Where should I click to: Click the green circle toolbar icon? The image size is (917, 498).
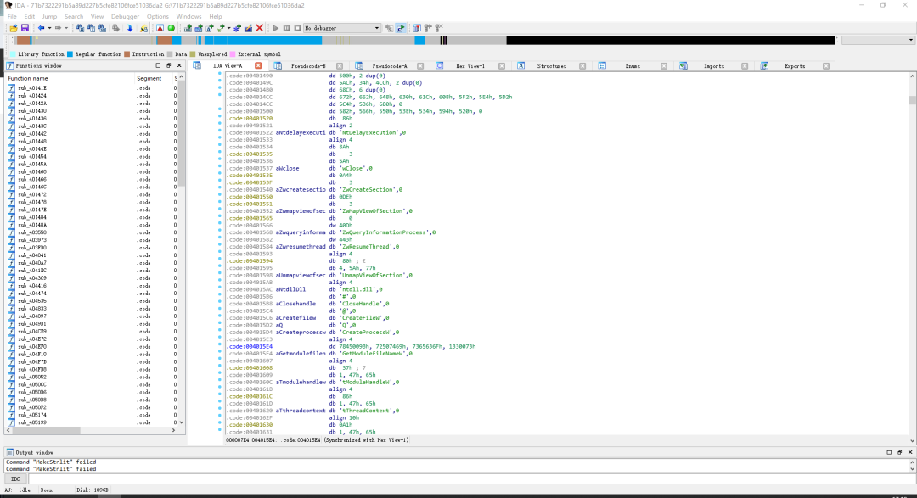pos(172,28)
